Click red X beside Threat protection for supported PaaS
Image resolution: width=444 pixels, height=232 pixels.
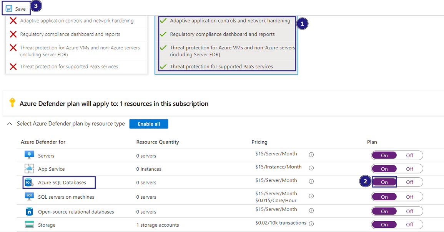(x=13, y=67)
